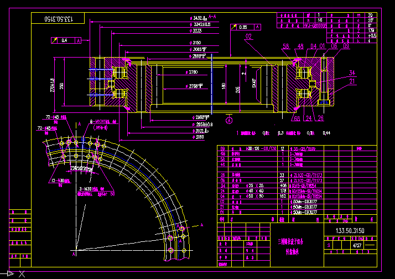Screen dimensions: 395x279
Task: Select part callout 09 at upper right
Action: tap(346, 46)
